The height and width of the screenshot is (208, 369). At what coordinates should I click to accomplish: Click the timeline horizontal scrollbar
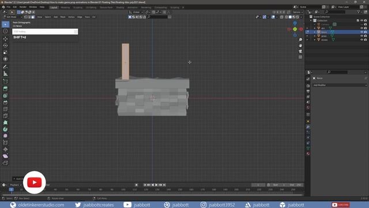pyautogui.click(x=152, y=195)
